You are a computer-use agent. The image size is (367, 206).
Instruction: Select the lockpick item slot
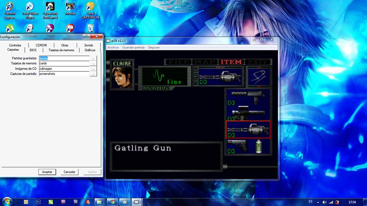(x=259, y=76)
